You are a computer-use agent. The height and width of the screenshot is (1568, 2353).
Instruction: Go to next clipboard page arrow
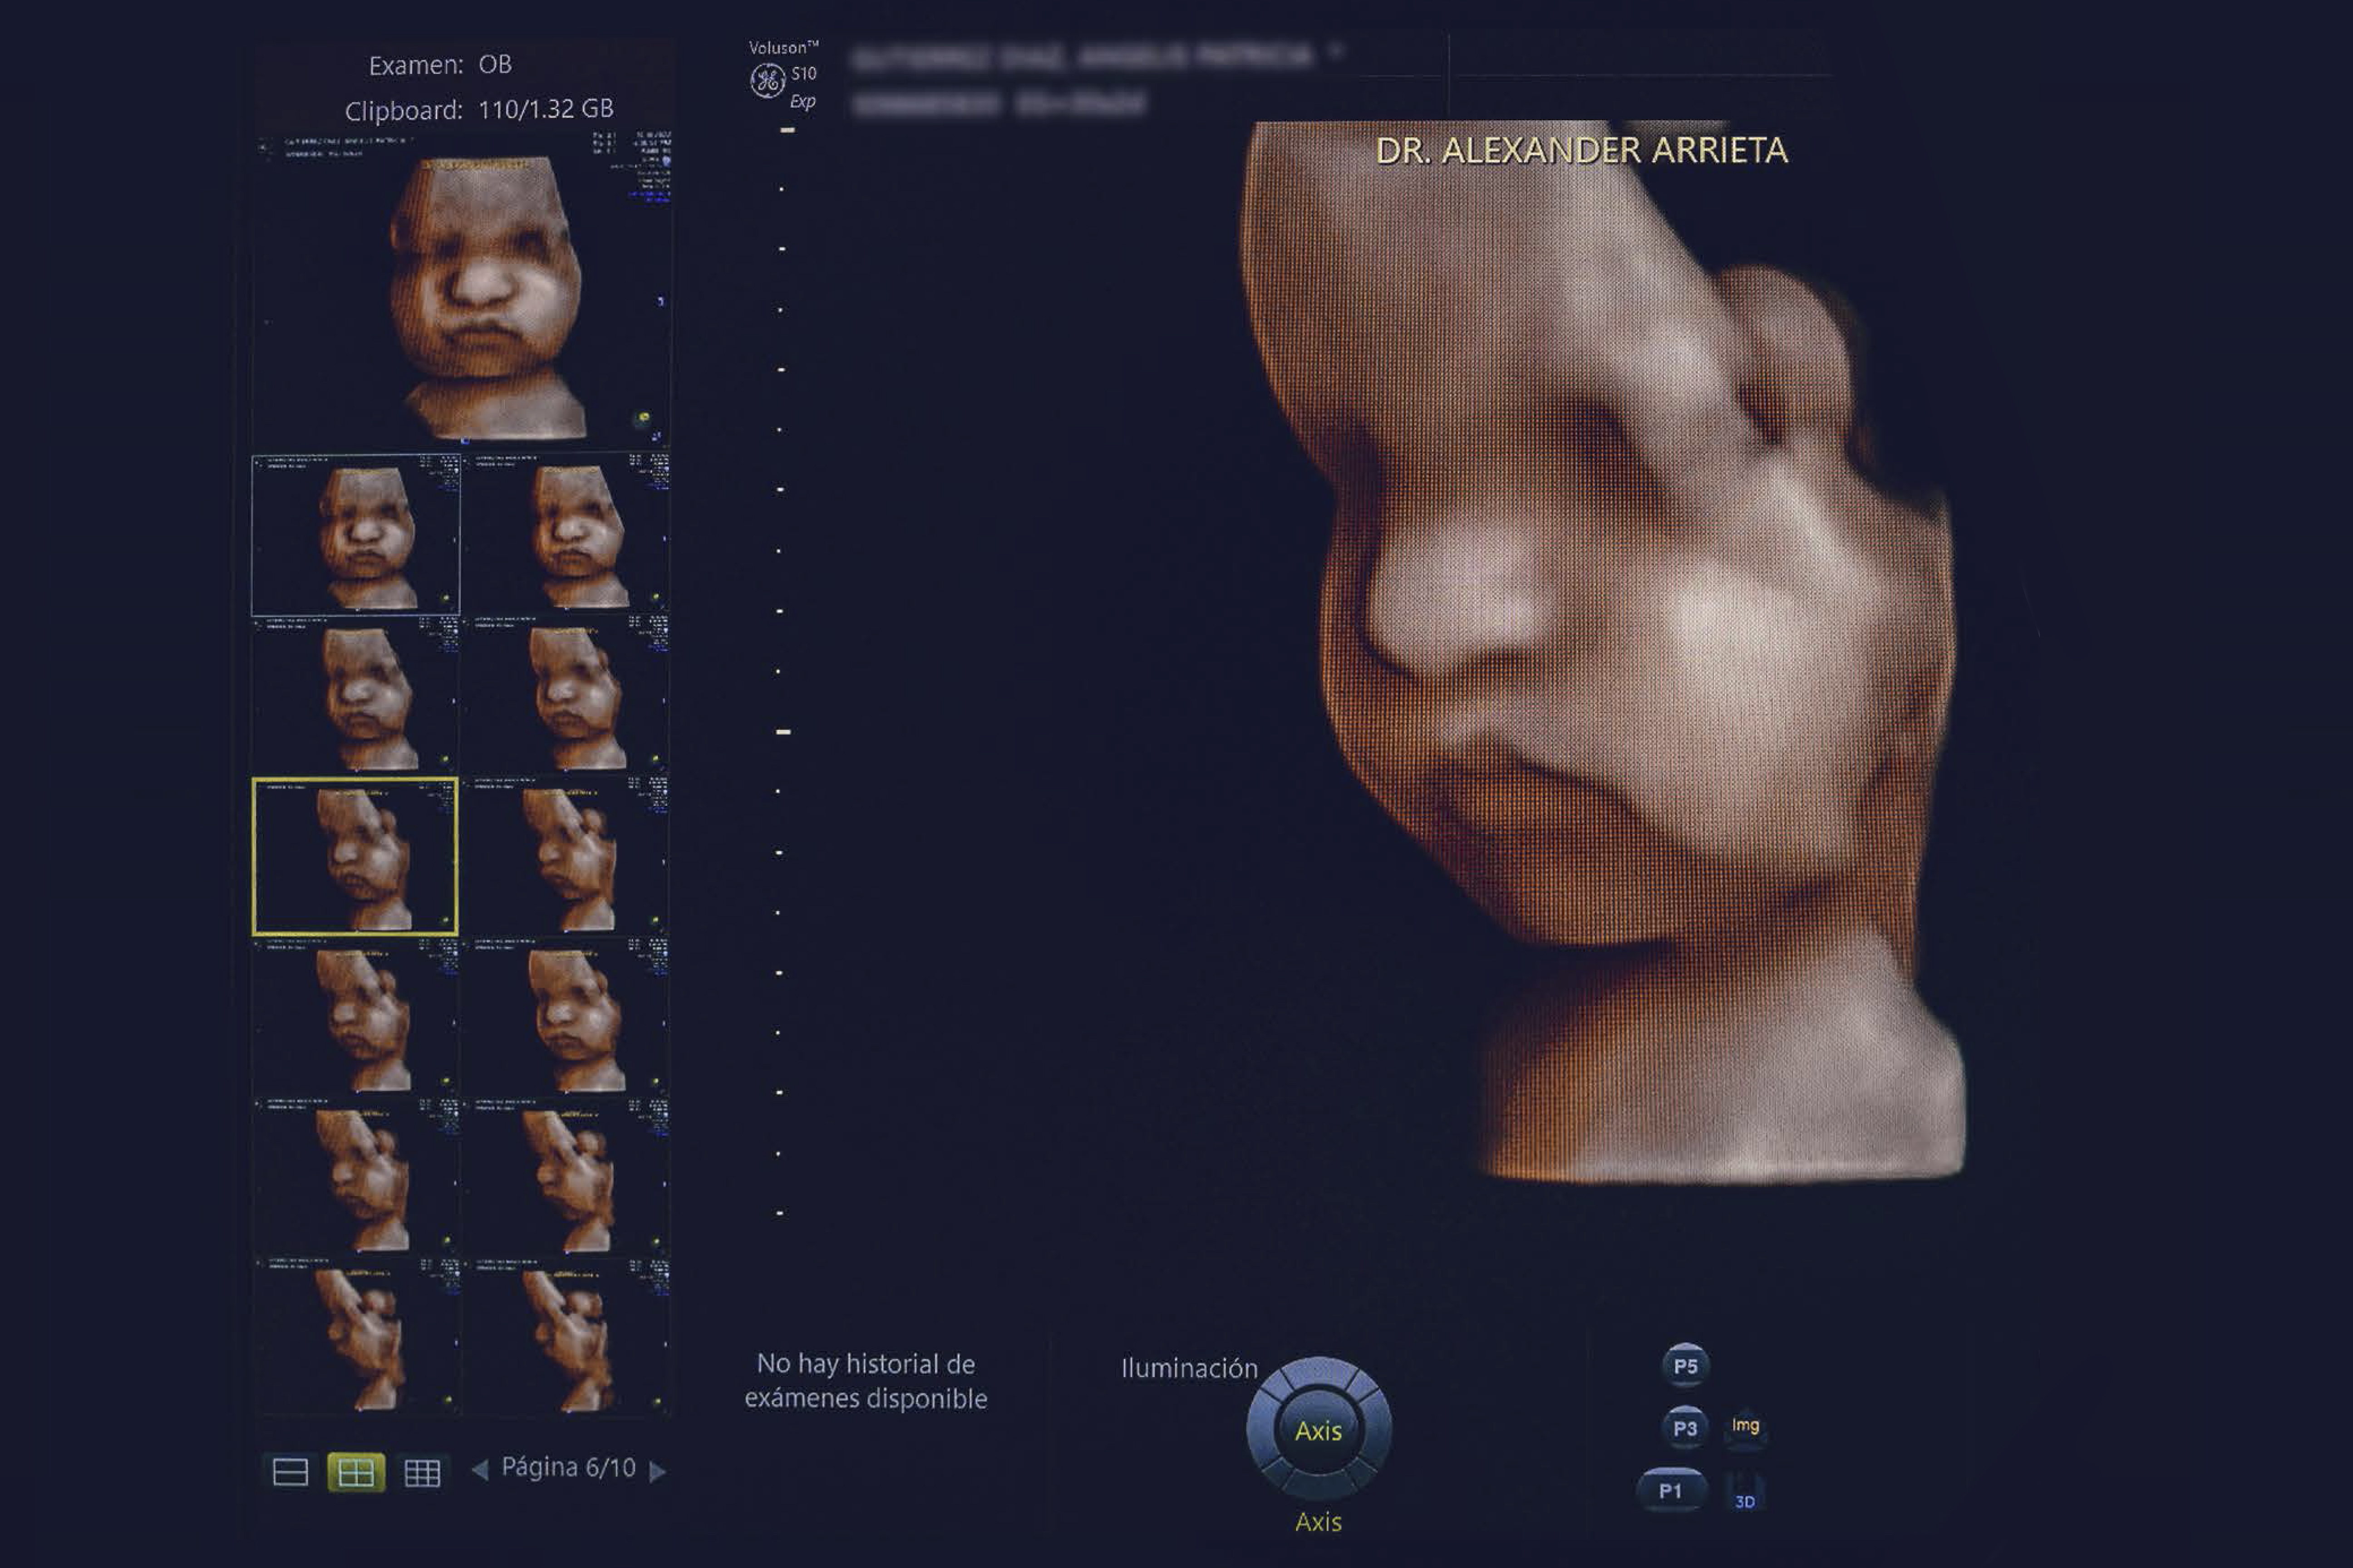tap(657, 1471)
